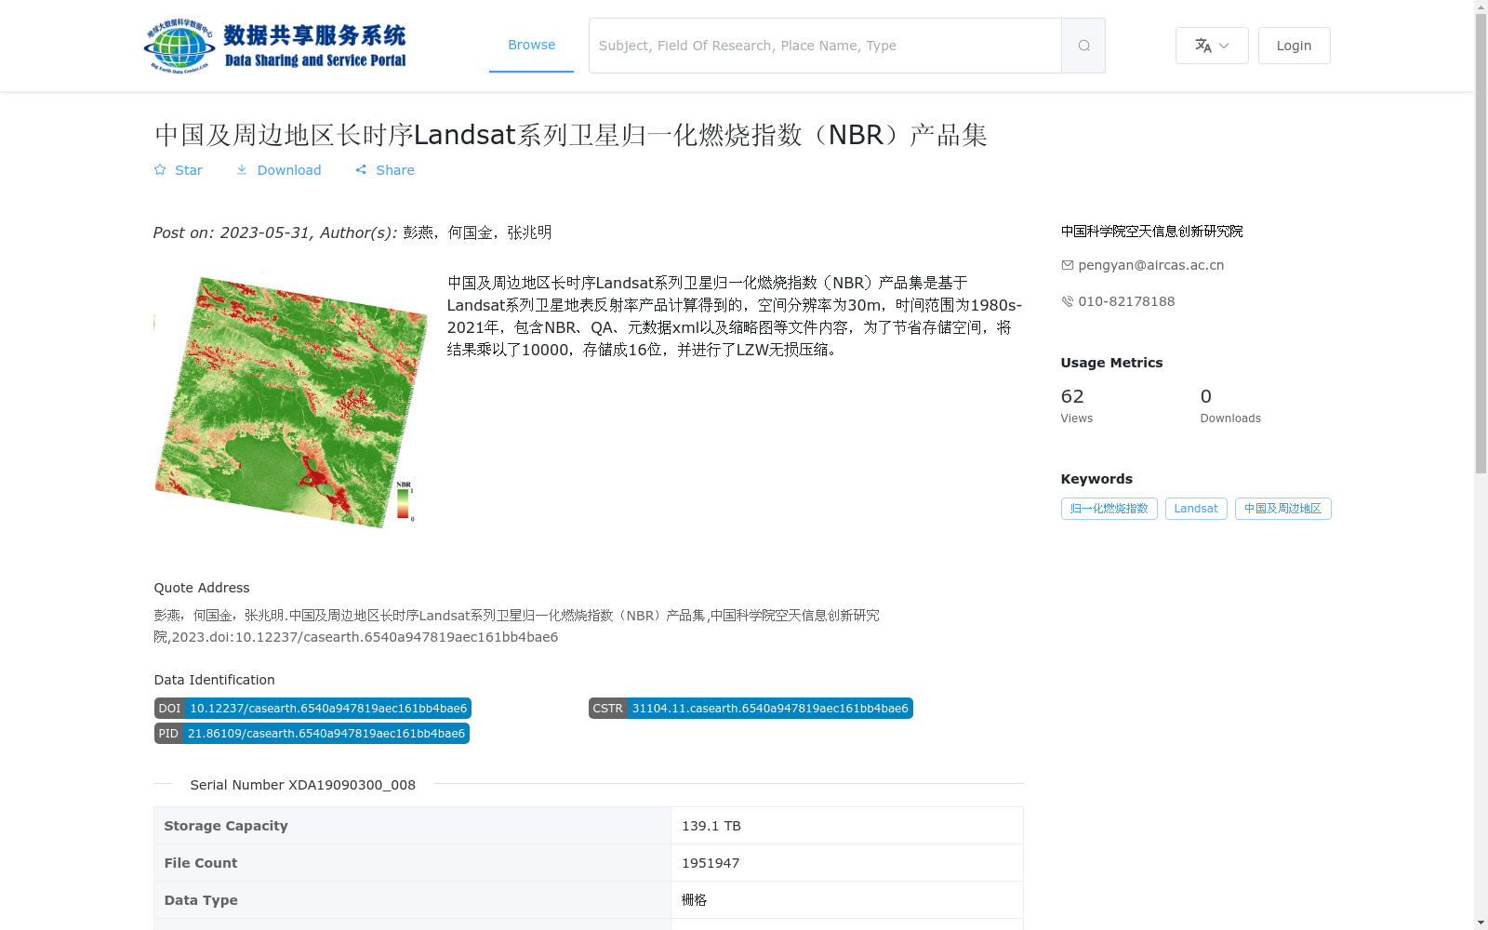Open the Browse tab
1488x930 pixels.
click(531, 45)
